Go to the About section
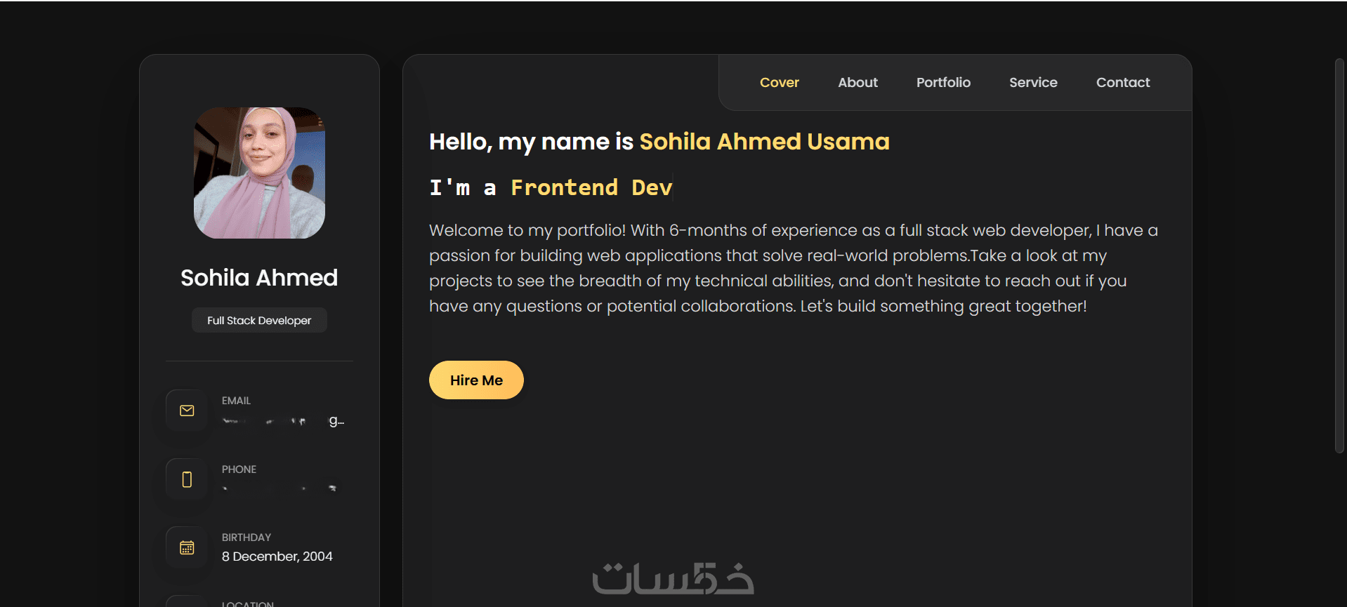Image resolution: width=1347 pixels, height=607 pixels. click(858, 83)
